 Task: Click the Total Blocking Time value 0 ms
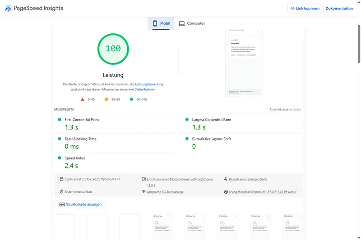72,146
